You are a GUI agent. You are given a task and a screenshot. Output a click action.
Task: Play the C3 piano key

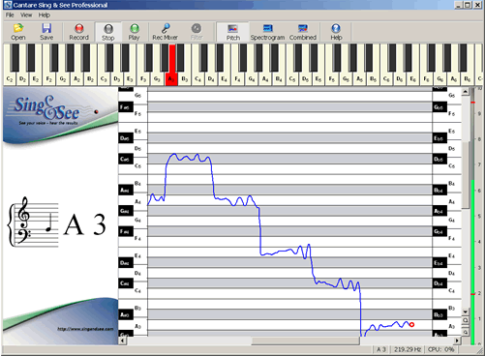(104, 79)
